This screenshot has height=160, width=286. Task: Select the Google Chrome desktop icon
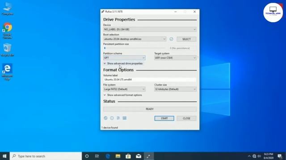tap(7, 31)
